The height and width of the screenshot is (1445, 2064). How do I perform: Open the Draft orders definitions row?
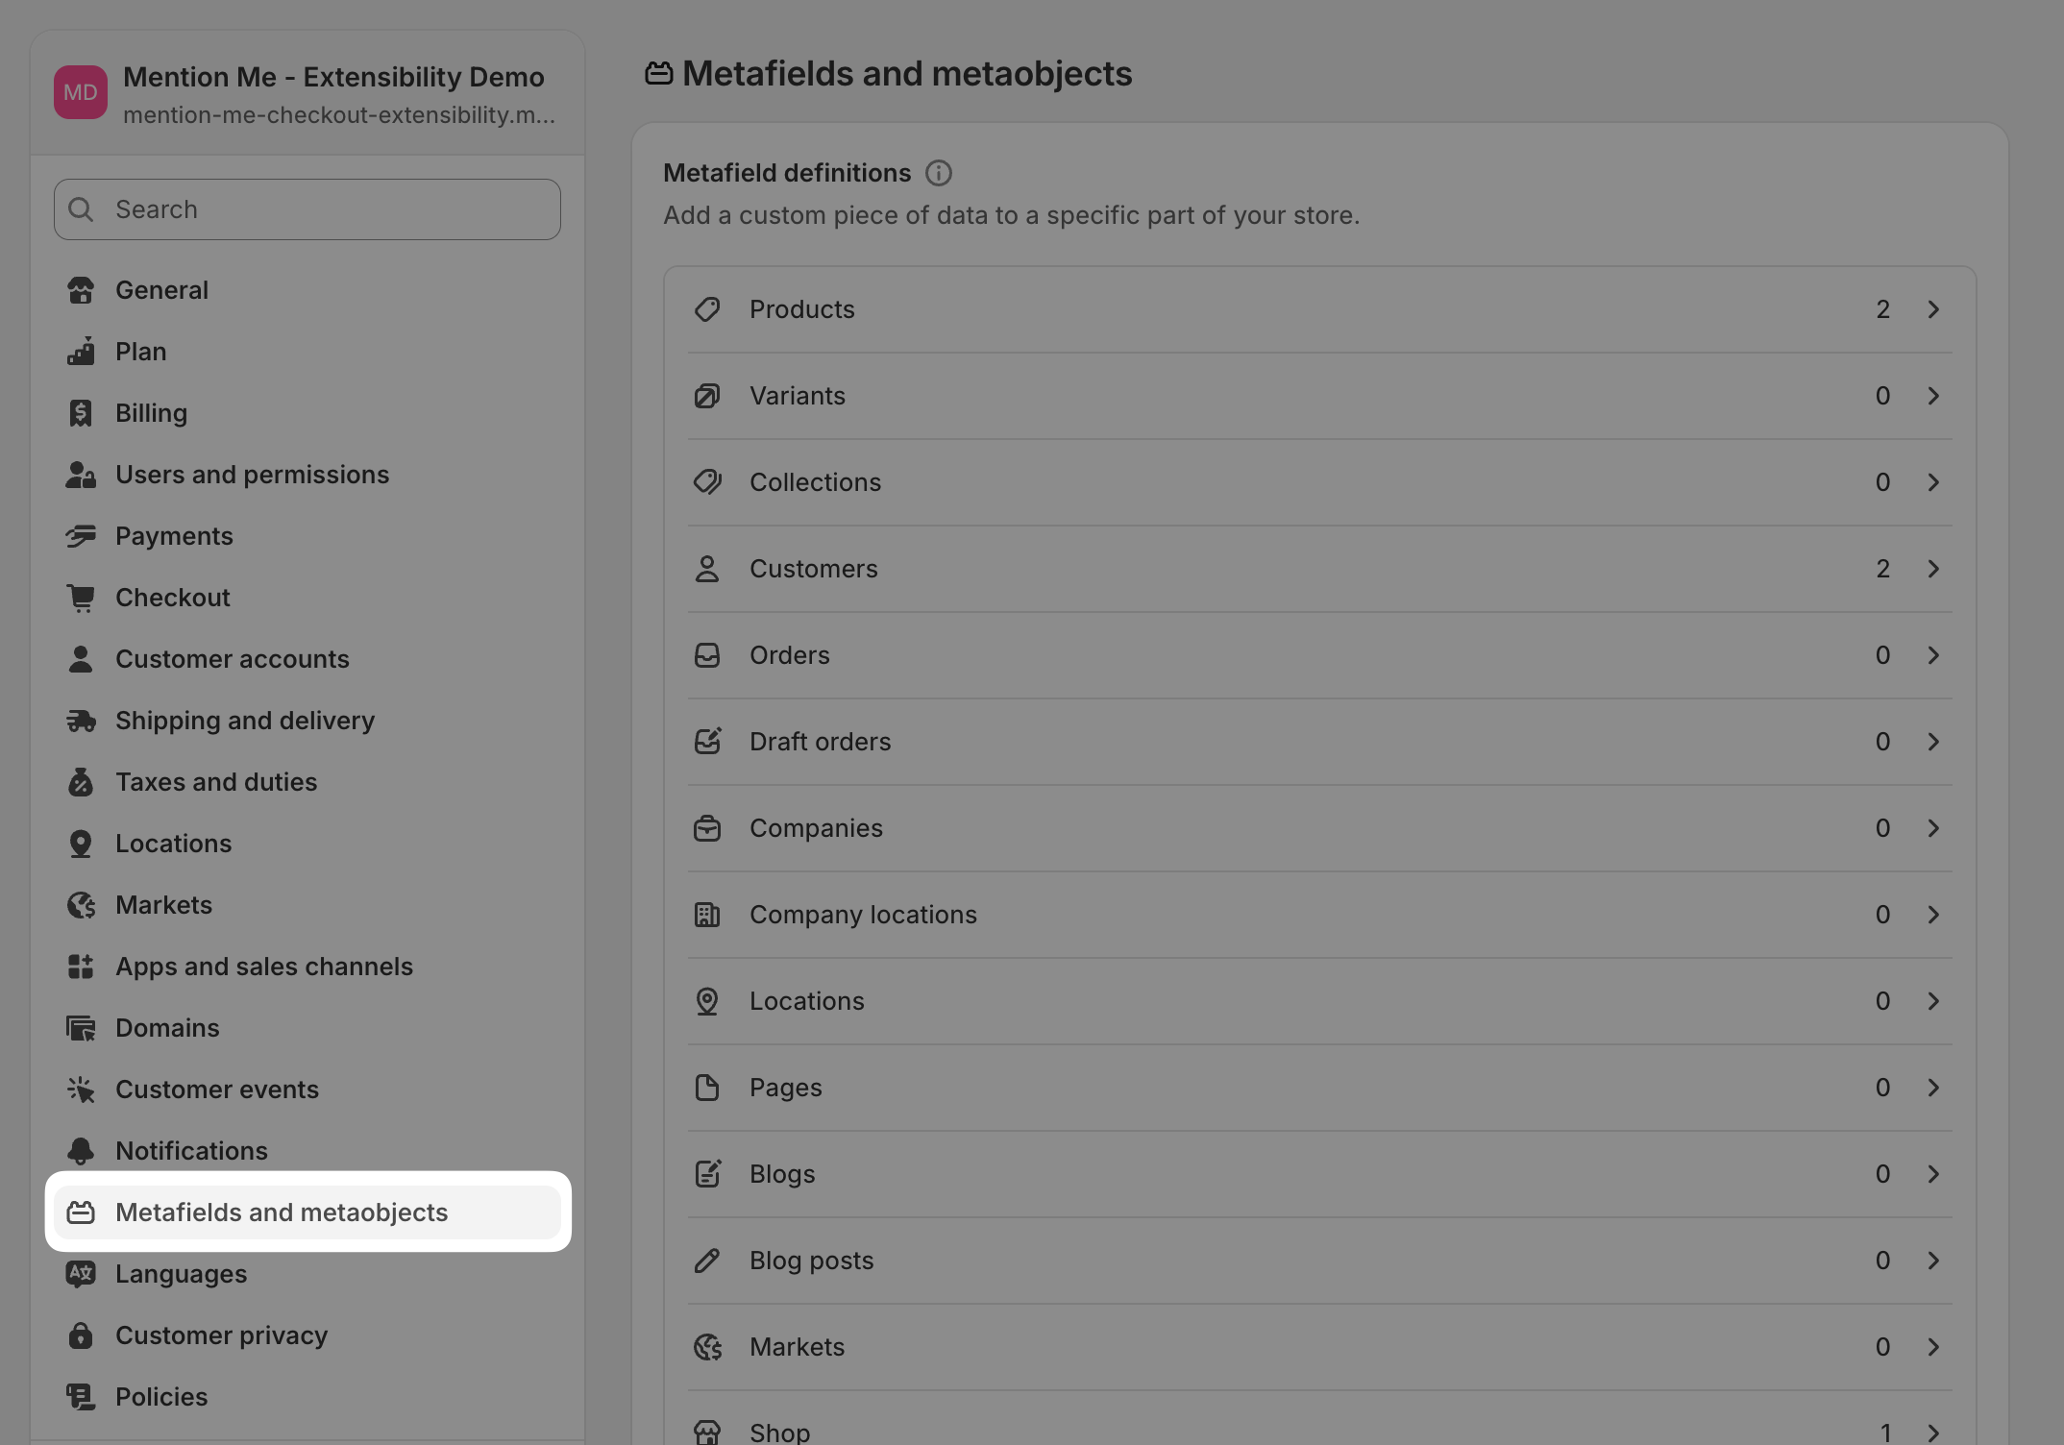tap(820, 741)
